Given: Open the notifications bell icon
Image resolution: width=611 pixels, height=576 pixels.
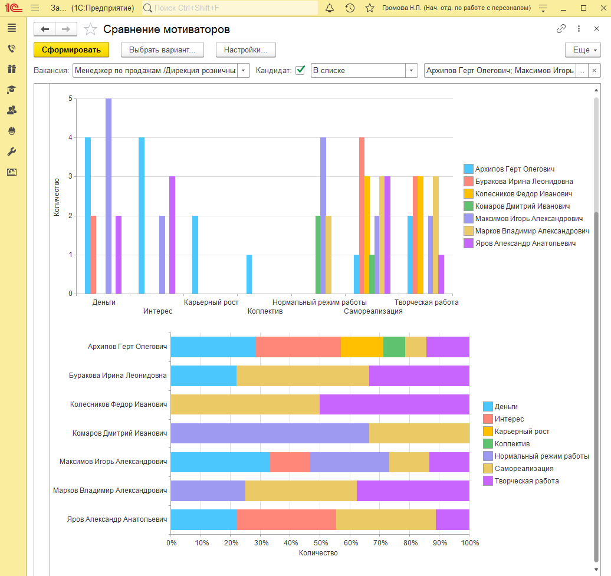Looking at the screenshot, I should tap(330, 8).
